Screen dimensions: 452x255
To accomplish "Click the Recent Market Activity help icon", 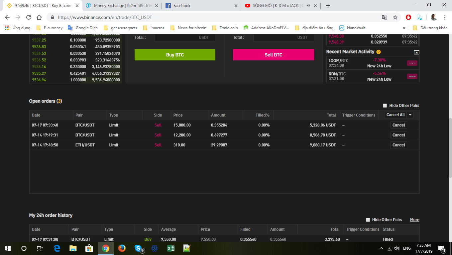I will (379, 52).
